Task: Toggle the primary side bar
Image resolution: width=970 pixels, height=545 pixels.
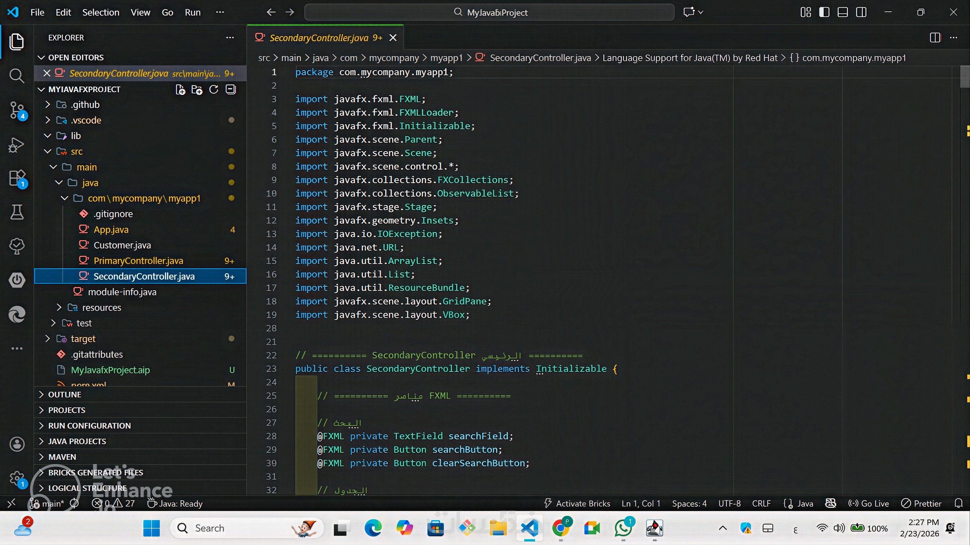Action: (824, 12)
